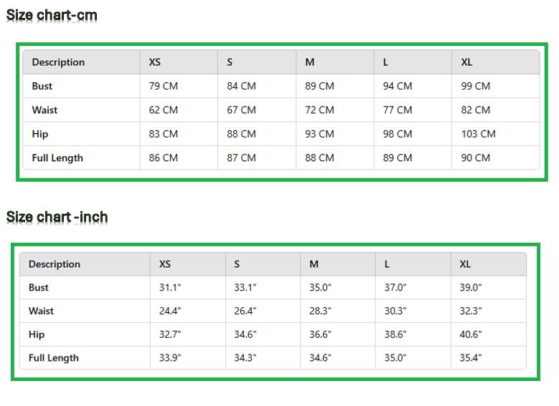Select the 38.6" hip cell
The width and height of the screenshot is (559, 406).
coord(395,334)
